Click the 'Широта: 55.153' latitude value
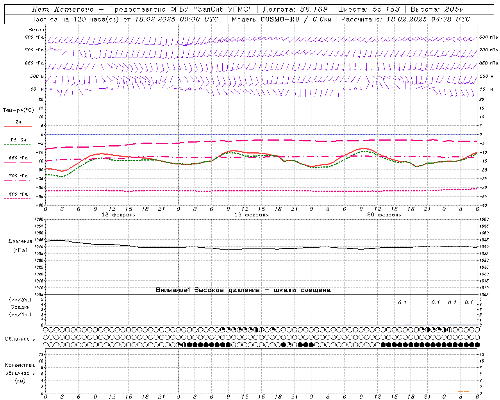500x400 pixels. (x=369, y=9)
